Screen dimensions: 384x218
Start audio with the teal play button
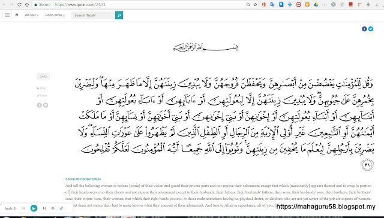34,208
